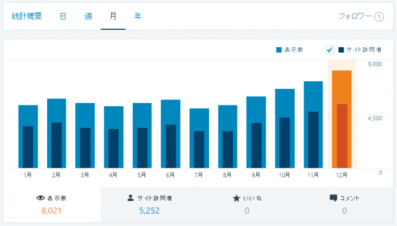The width and height of the screenshot is (397, 226).
Task: Click the dark blue サイト訪問者 legend square
Action: tap(341, 50)
